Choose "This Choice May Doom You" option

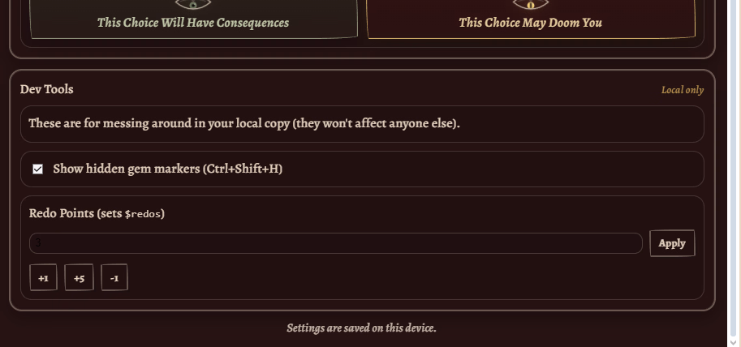click(x=531, y=23)
